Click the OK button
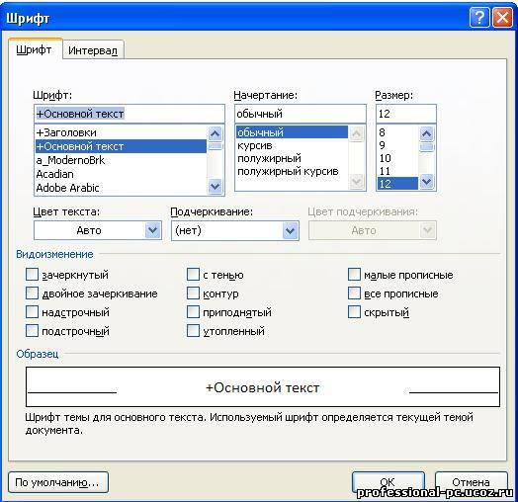This screenshot has width=518, height=502. [x=388, y=482]
